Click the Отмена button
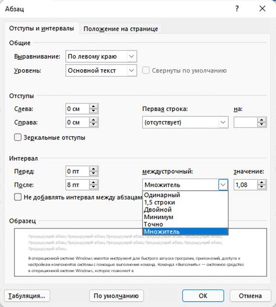The image size is (276, 307). coord(250,295)
